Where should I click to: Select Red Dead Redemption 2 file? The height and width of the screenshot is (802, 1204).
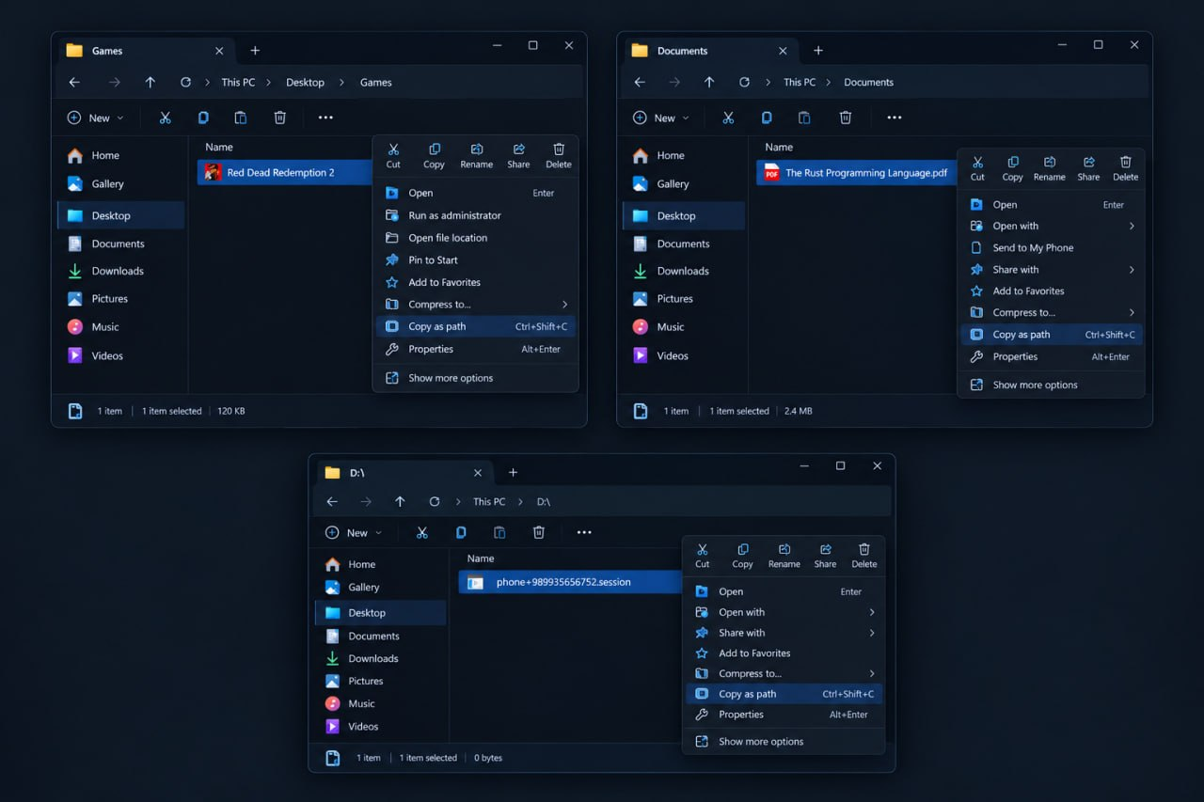pyautogui.click(x=285, y=173)
